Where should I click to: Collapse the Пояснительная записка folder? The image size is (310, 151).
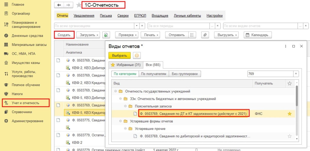click(x=125, y=106)
